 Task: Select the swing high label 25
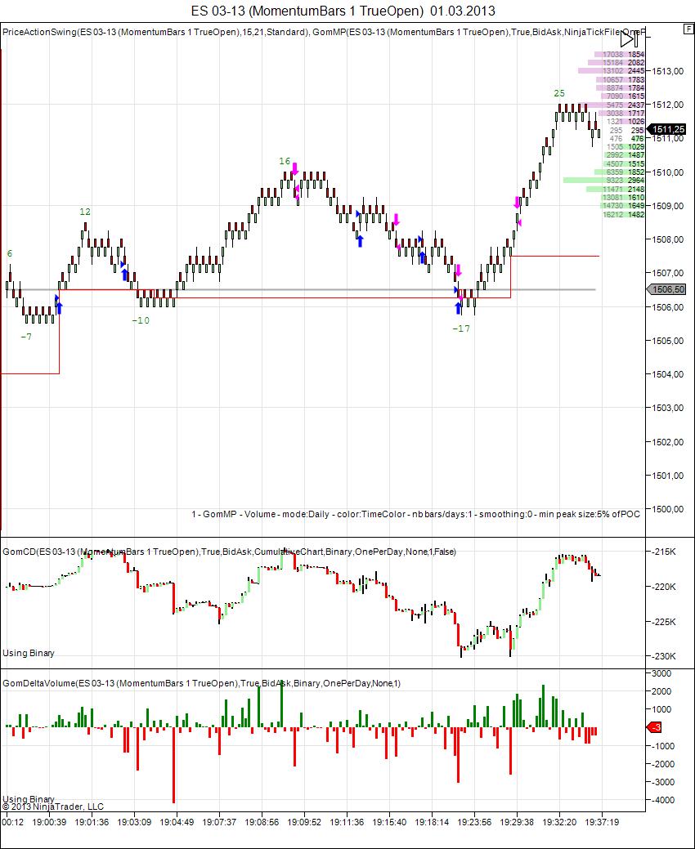pos(559,94)
